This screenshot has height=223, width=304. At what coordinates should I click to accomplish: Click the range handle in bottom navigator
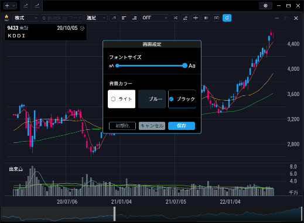pyautogui.click(x=115, y=214)
